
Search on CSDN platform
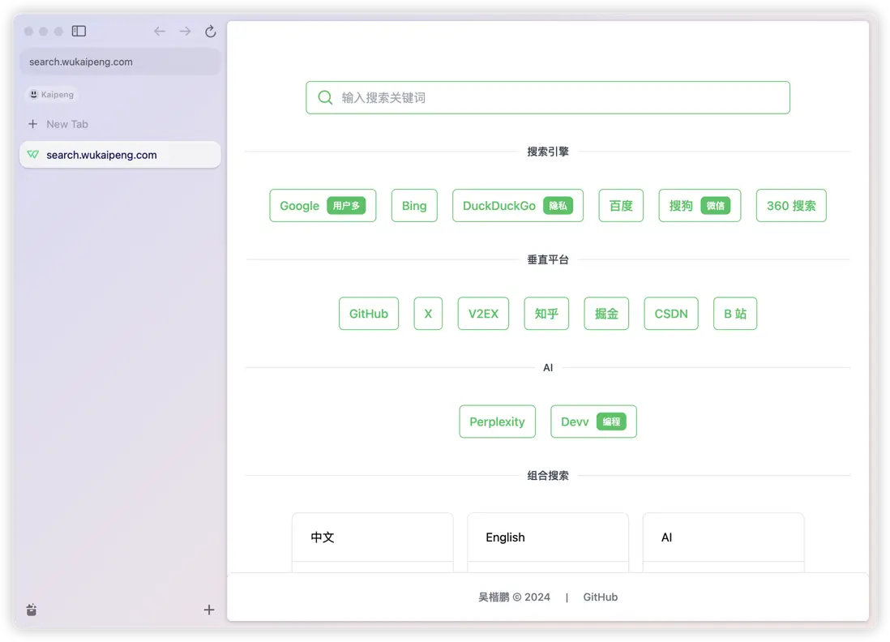[671, 314]
